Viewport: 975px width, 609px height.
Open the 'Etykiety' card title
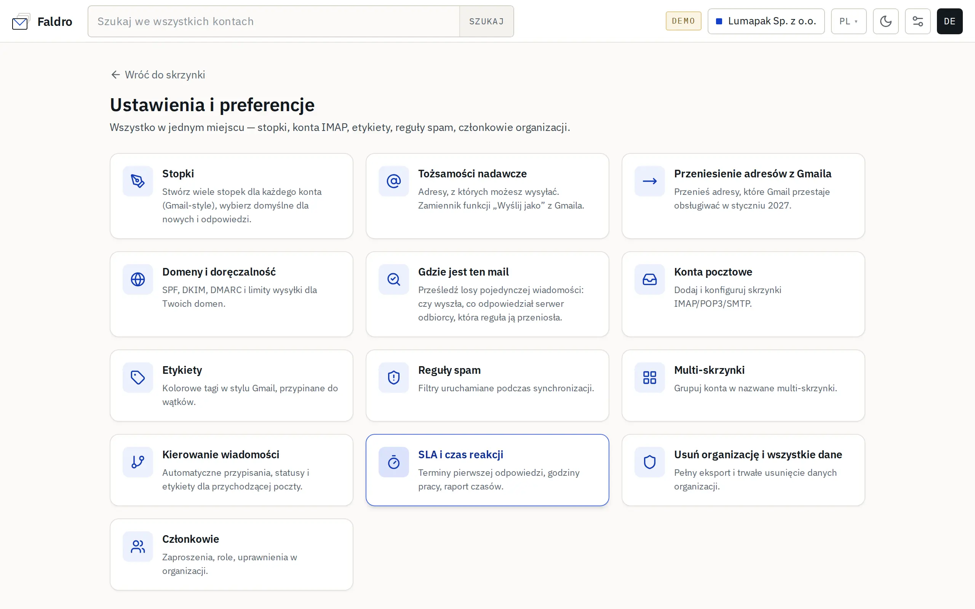point(182,370)
